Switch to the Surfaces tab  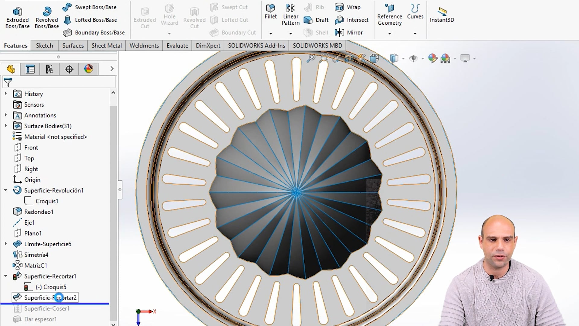[x=73, y=46]
